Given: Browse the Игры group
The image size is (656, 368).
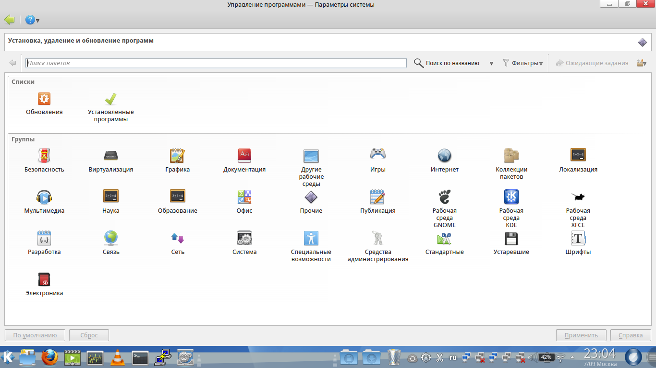Looking at the screenshot, I should 378,161.
